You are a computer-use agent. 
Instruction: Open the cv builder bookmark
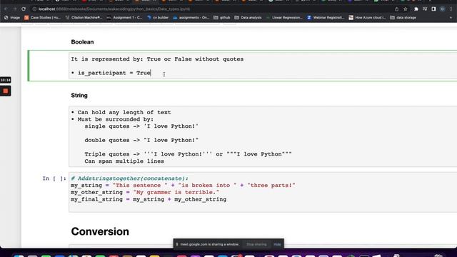coord(158,17)
